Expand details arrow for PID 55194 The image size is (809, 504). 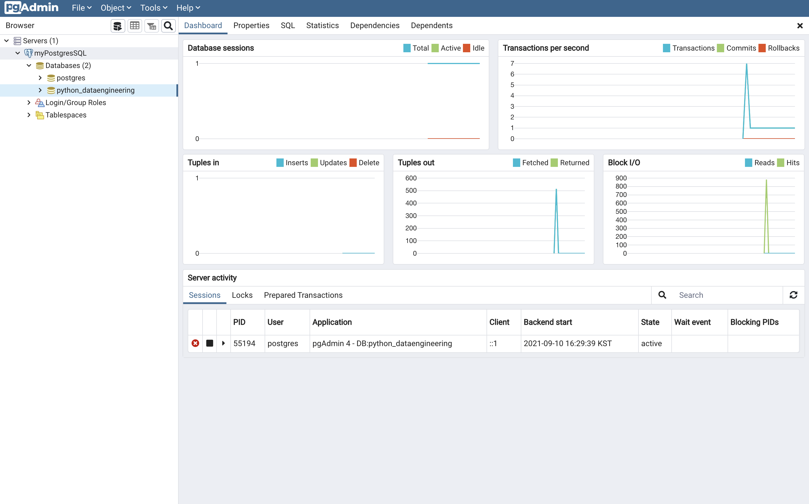point(224,343)
